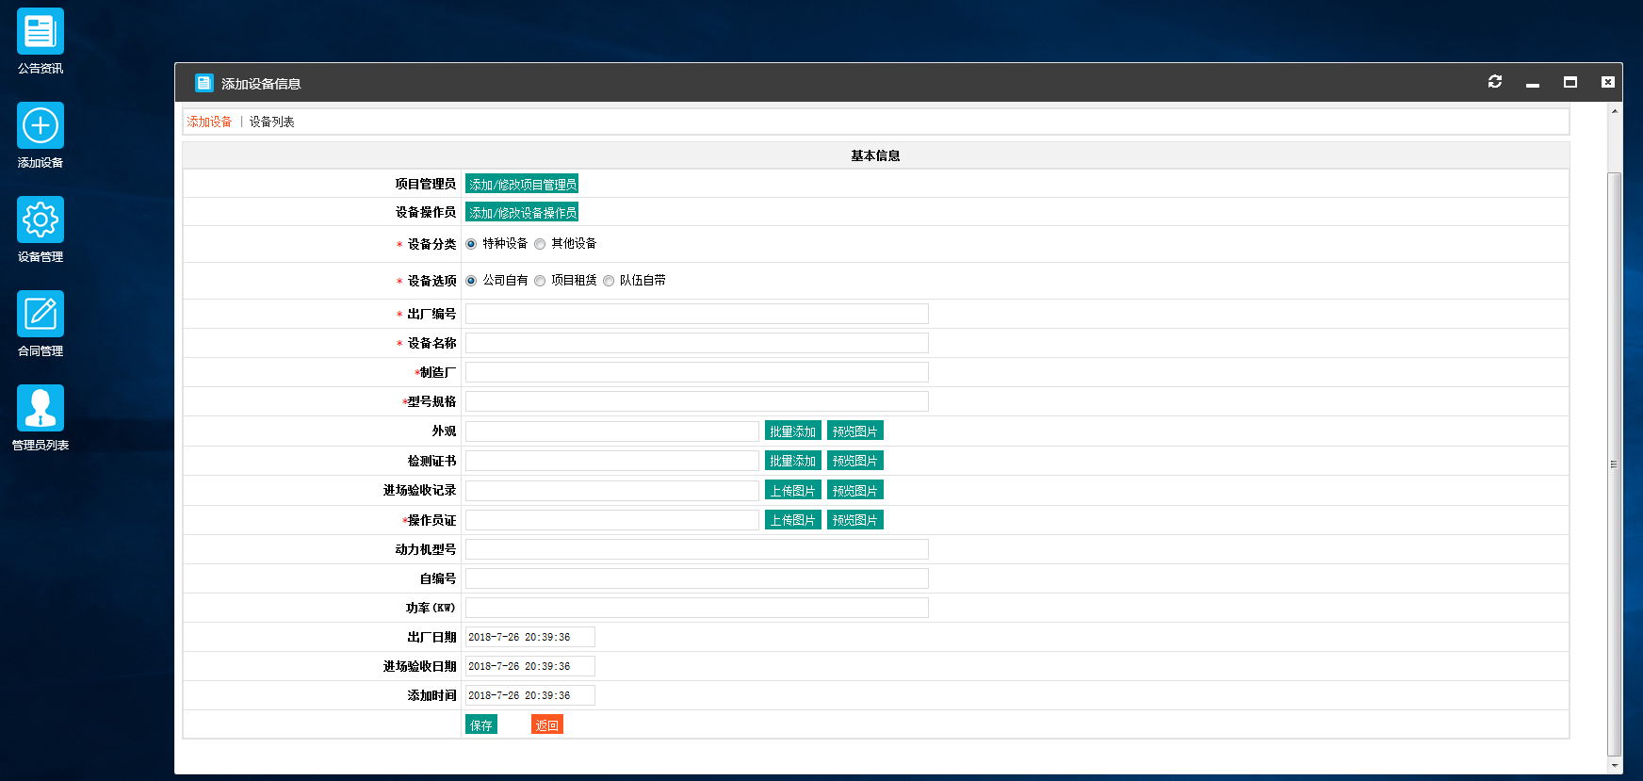Click the vertical scrollbar thumb
Screen dimensions: 1643x781
point(1614,464)
